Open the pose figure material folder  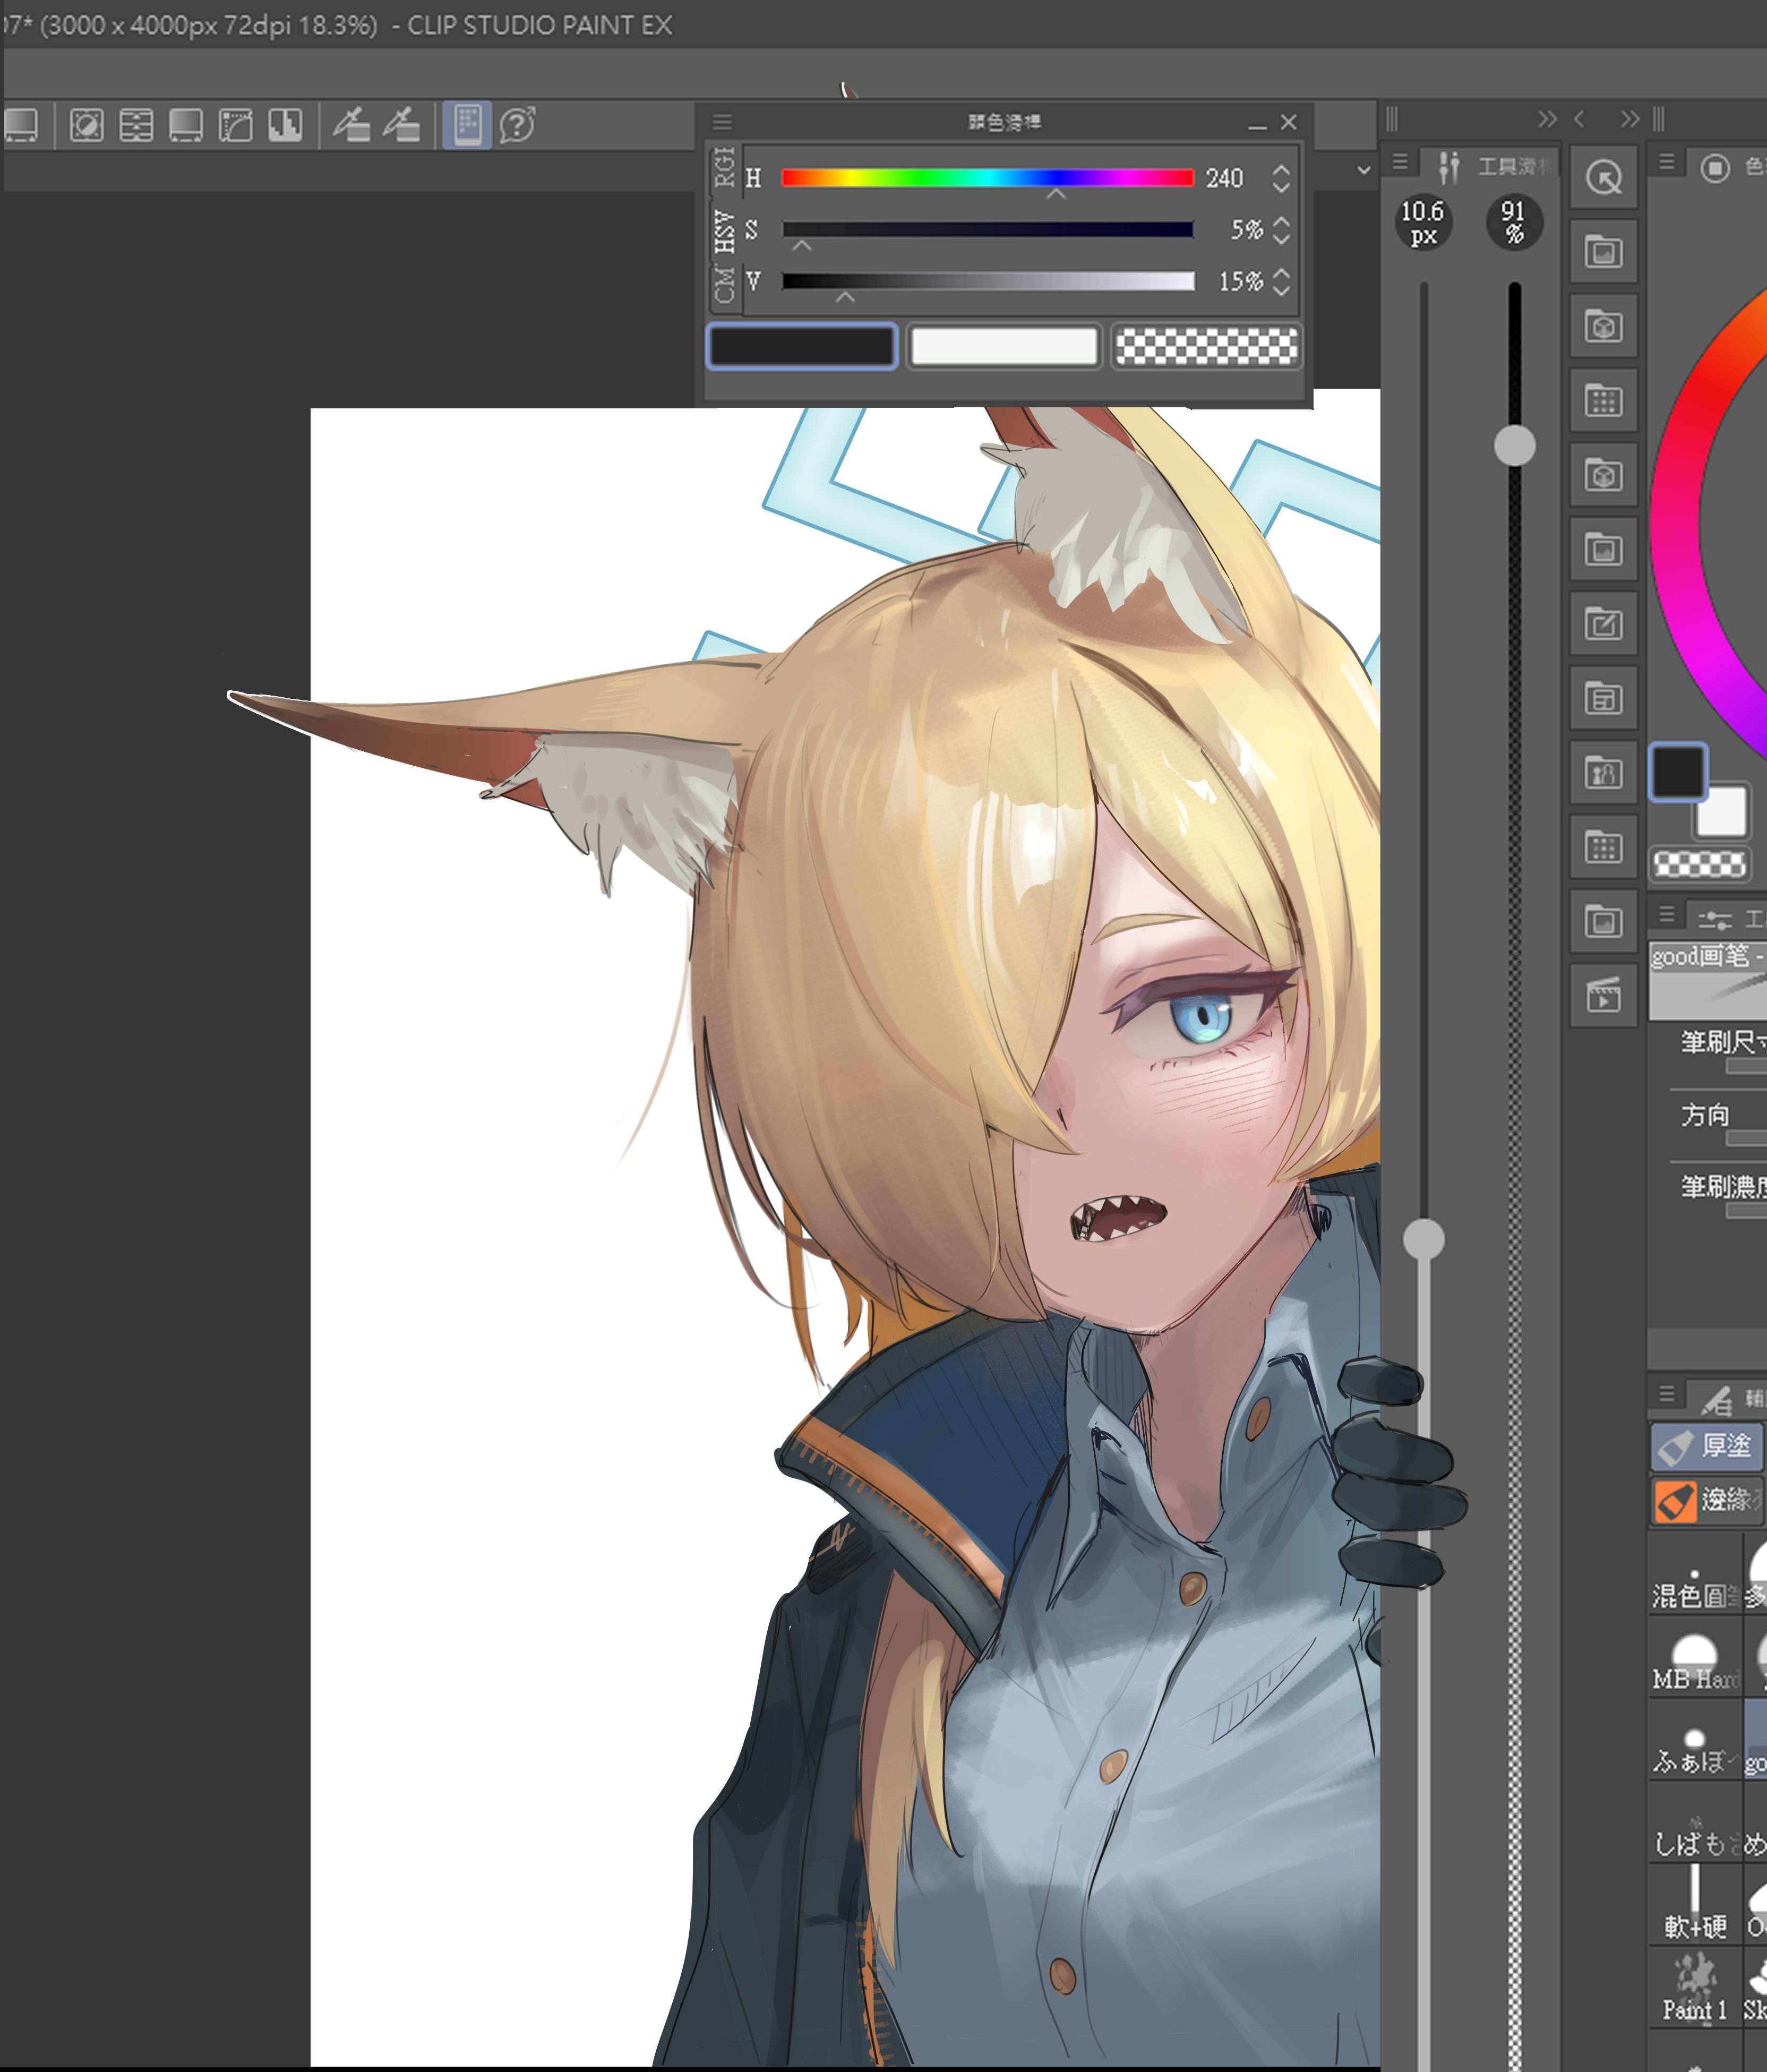click(1603, 773)
